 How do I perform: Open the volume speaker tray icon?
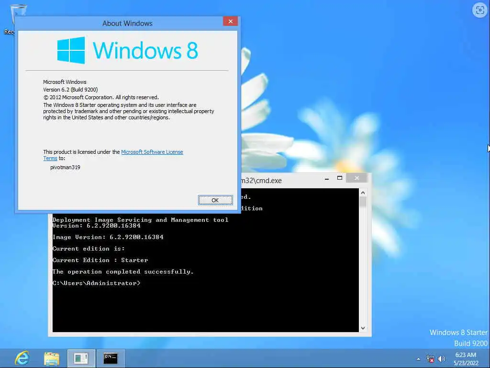(441, 359)
